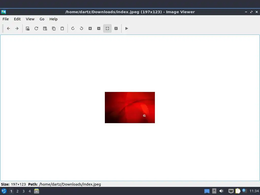Image resolution: width=260 pixels, height=195 pixels.
Task: Show image at original size
Action: pos(116,28)
